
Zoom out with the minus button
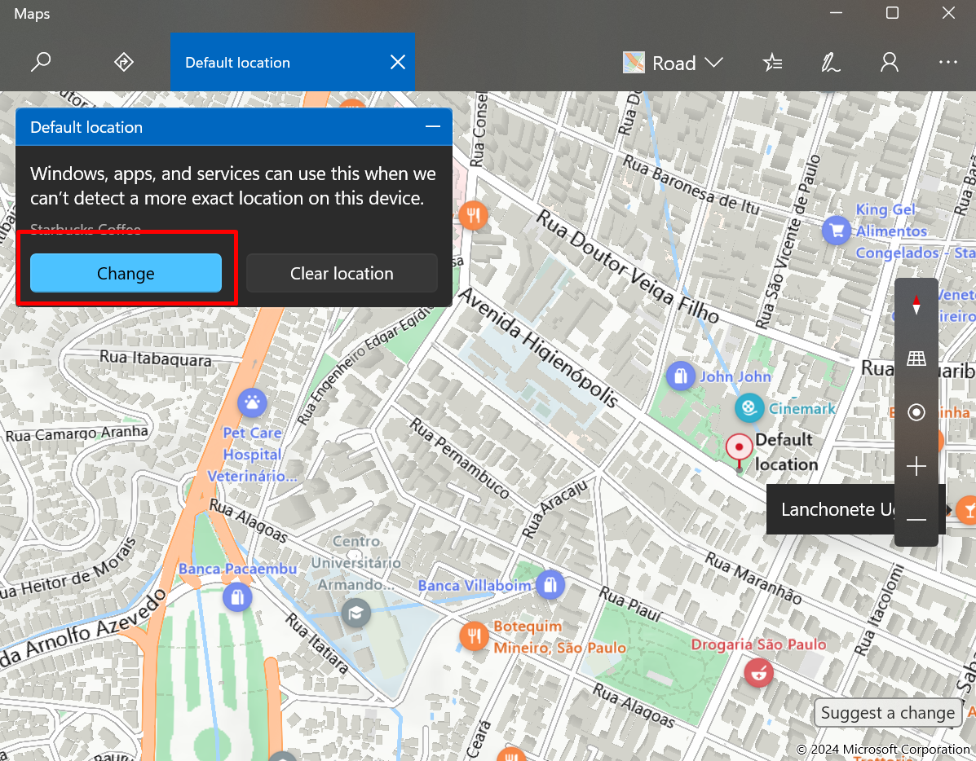click(916, 520)
